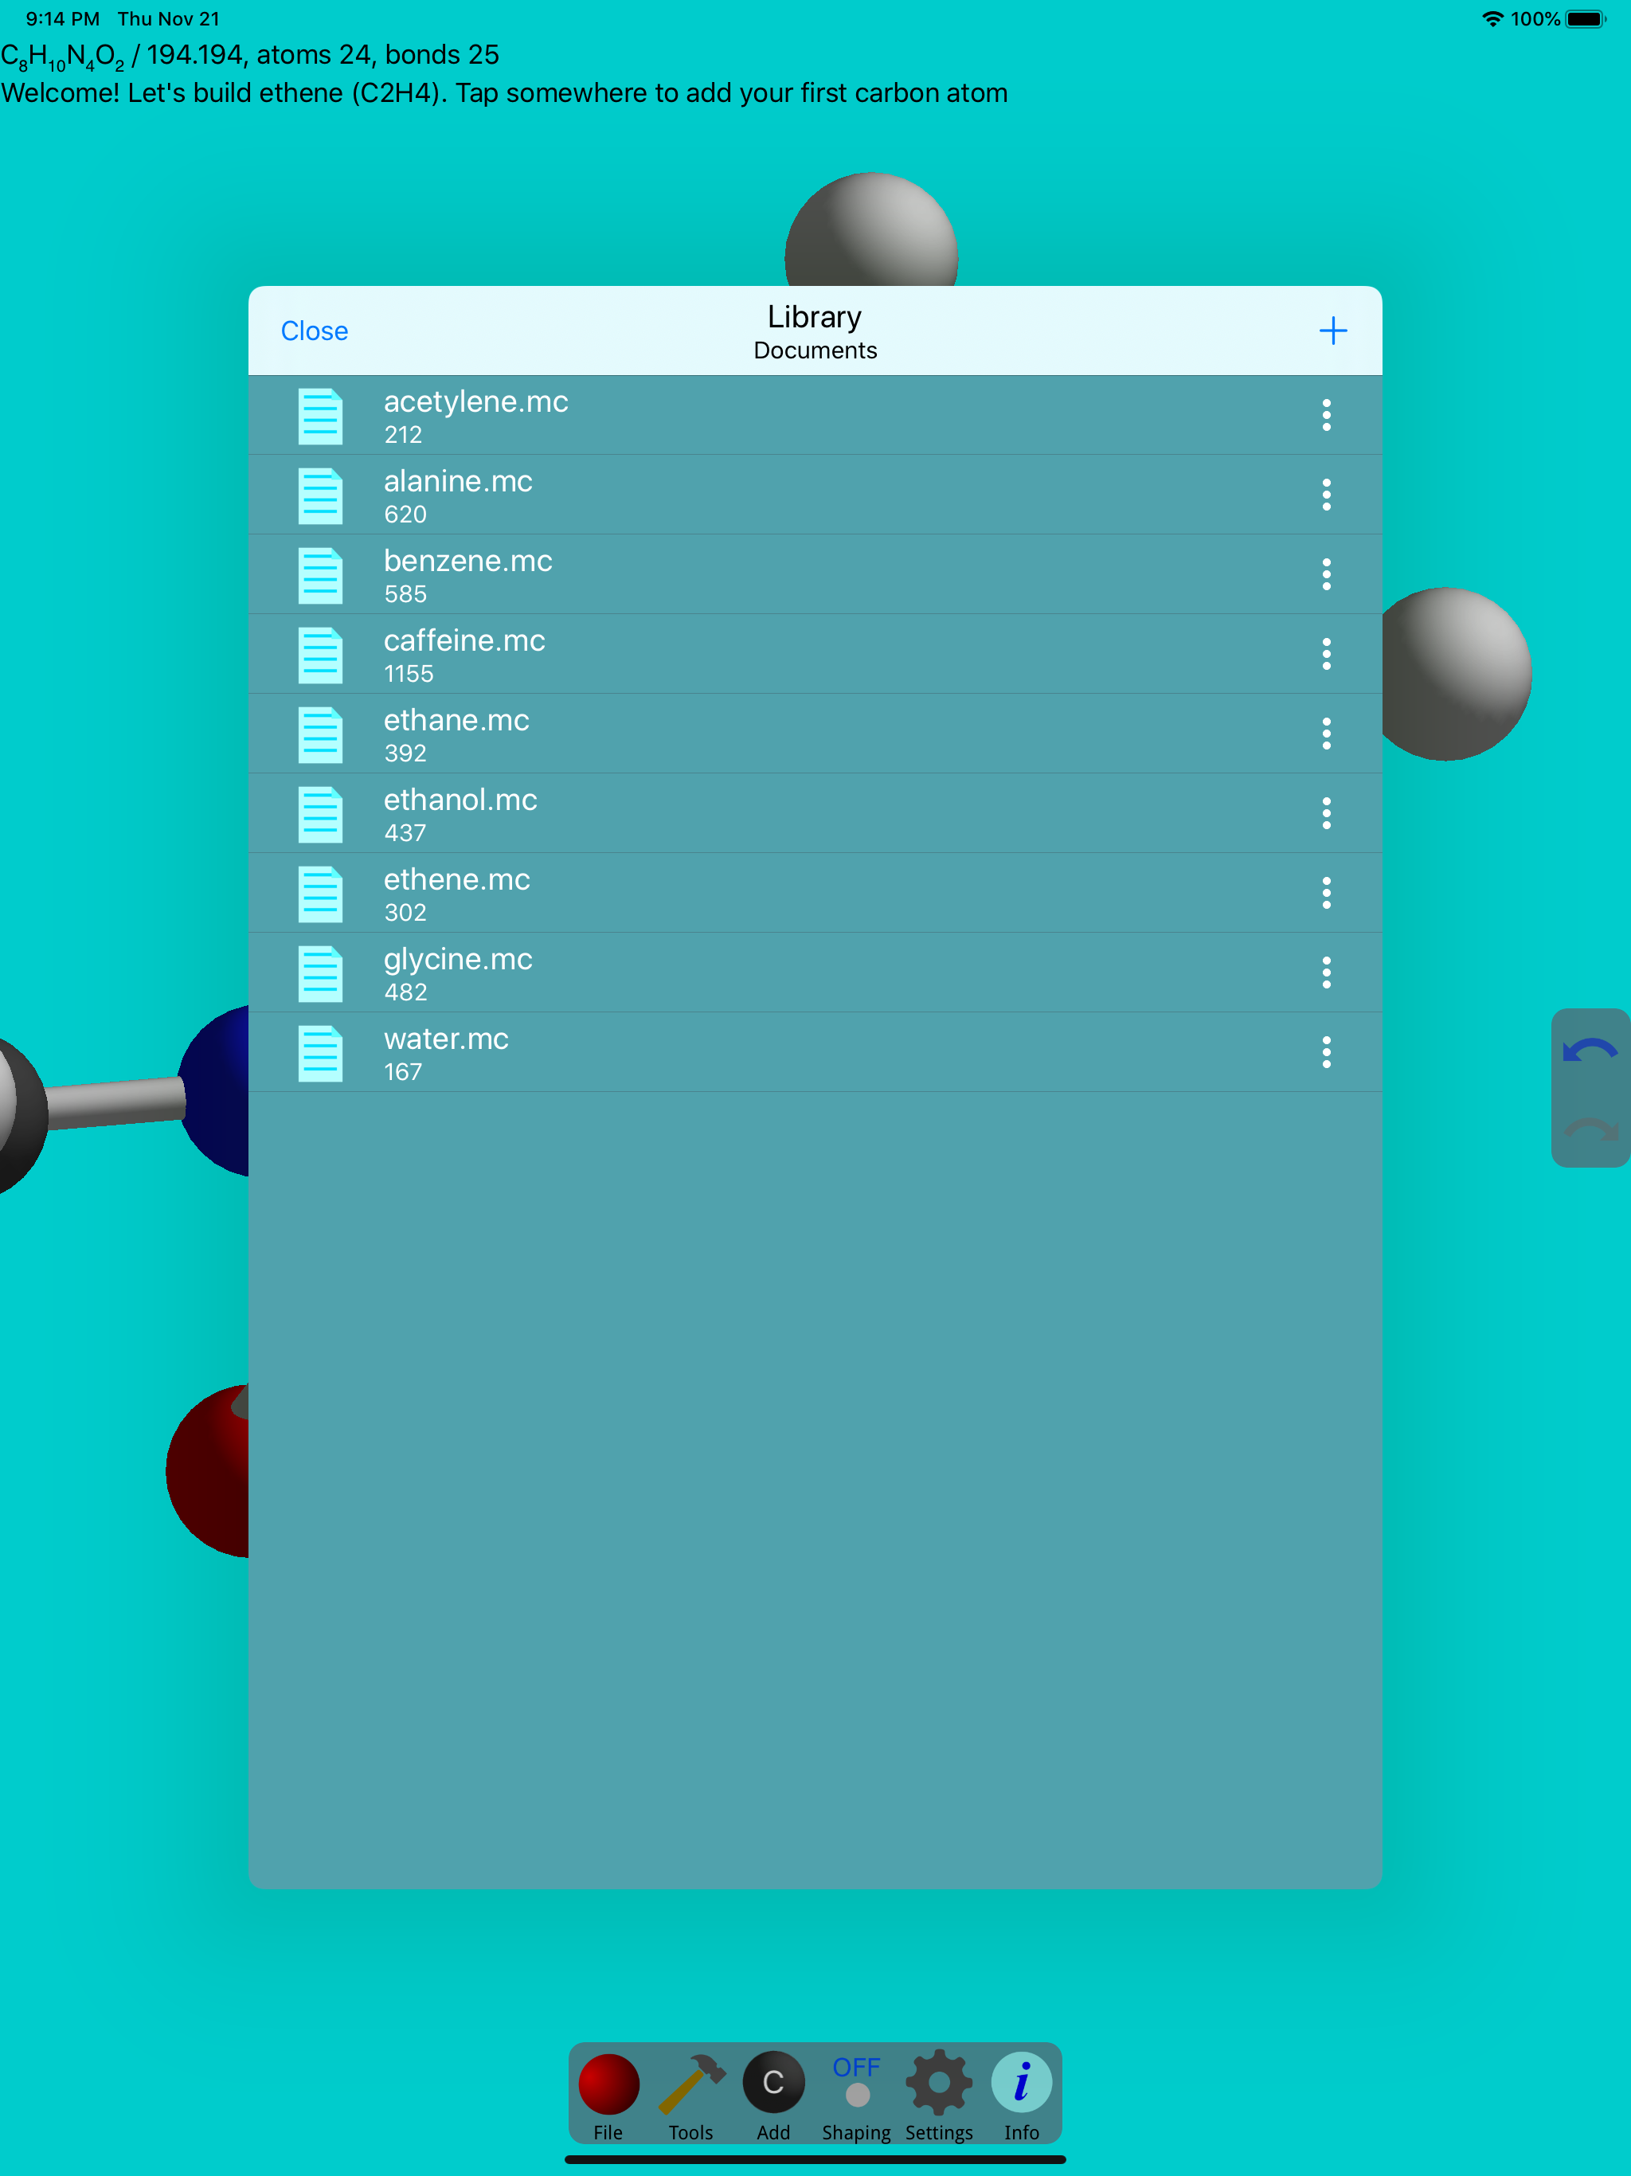
Task: Open the Settings gear icon
Action: point(938,2084)
